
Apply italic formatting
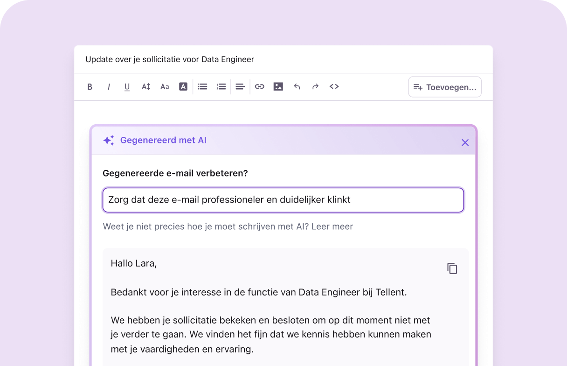coord(109,86)
